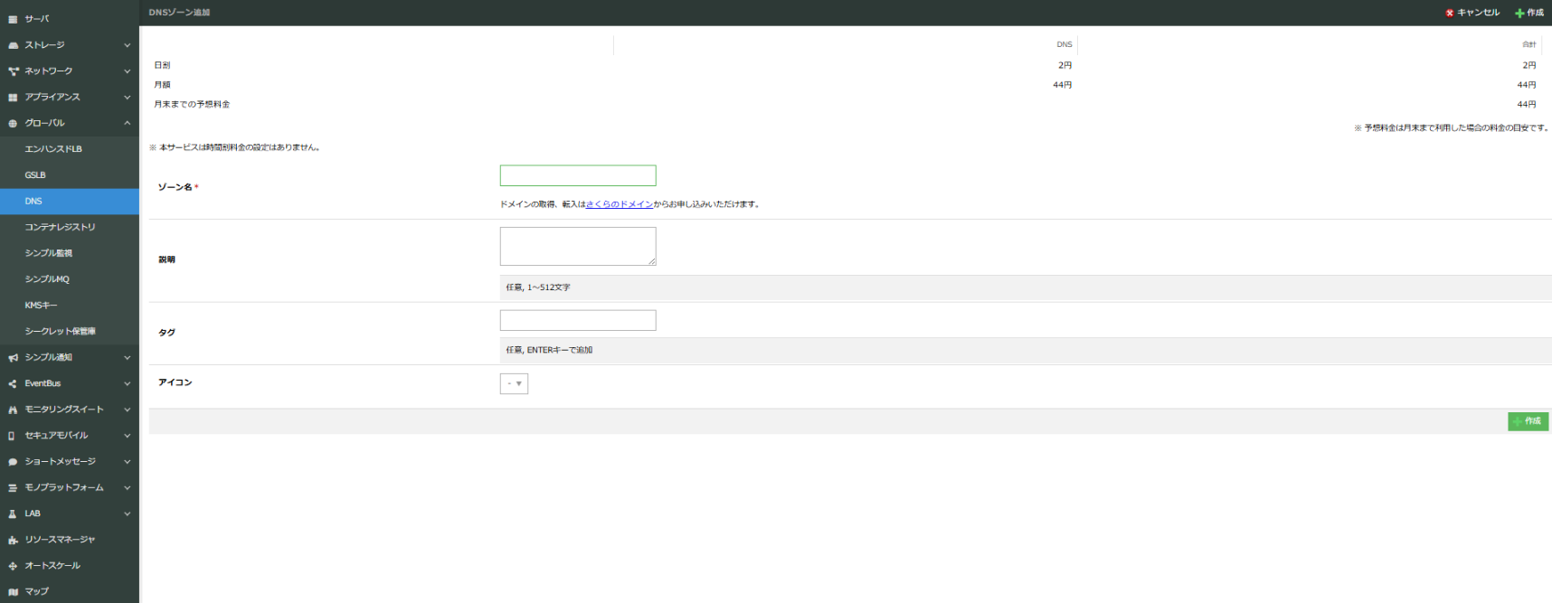1552x603 pixels.
Task: Click the Storage disk icon
Action: [x=13, y=45]
